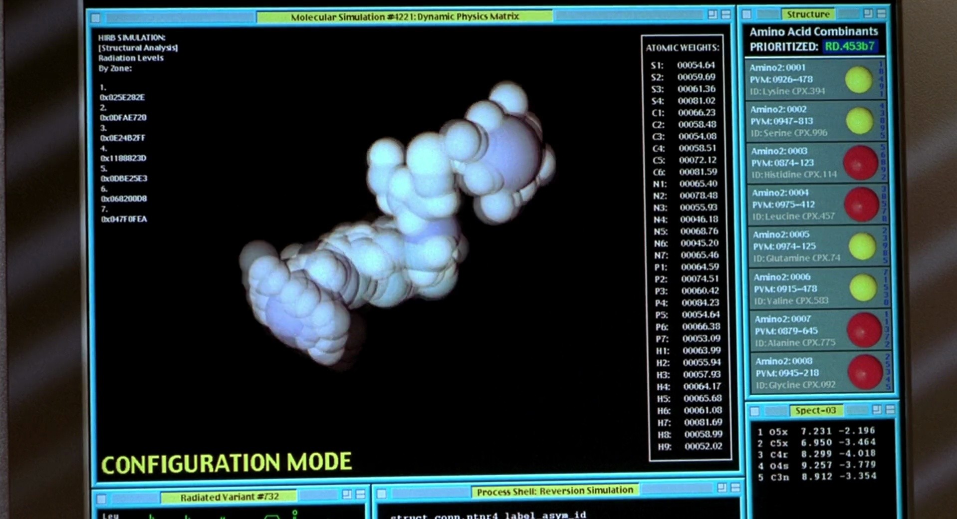
Task: Click zone value 0x0DFAE720
Action: click(123, 118)
